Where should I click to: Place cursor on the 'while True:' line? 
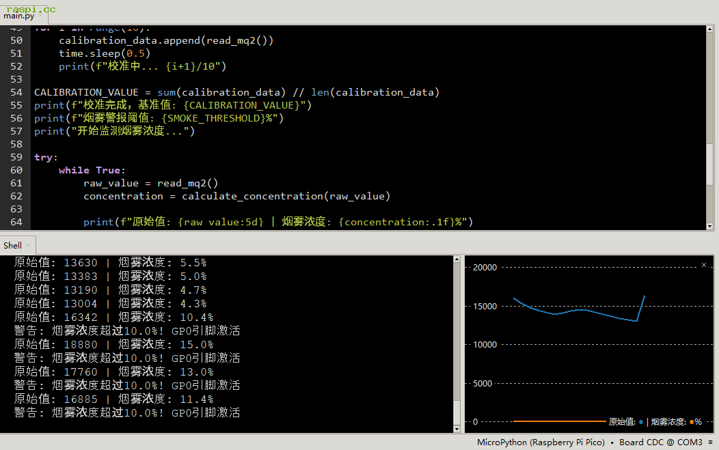click(x=92, y=170)
